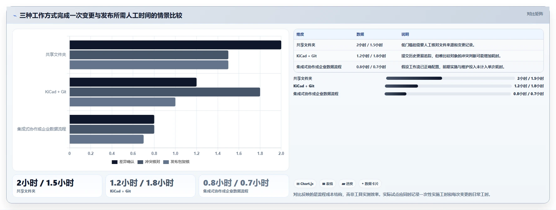Click the 对比矩阵 label in the header
Screen dimensions: 556x210
[535, 14]
